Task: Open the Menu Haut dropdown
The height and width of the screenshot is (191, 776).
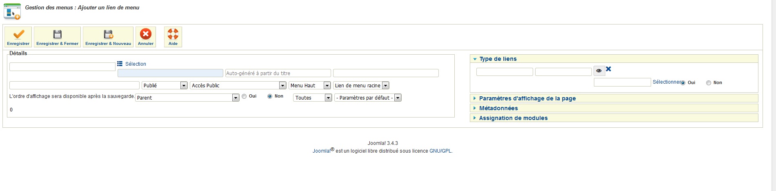Action: pos(310,85)
